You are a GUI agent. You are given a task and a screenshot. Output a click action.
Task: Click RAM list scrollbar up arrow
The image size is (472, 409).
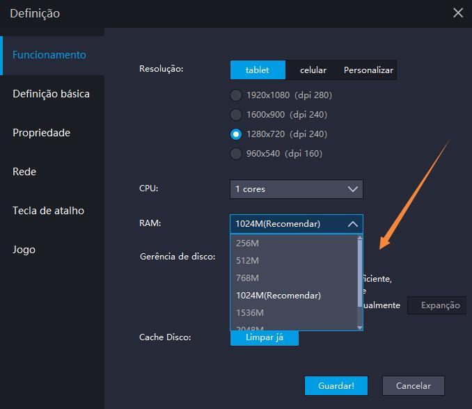(360, 238)
